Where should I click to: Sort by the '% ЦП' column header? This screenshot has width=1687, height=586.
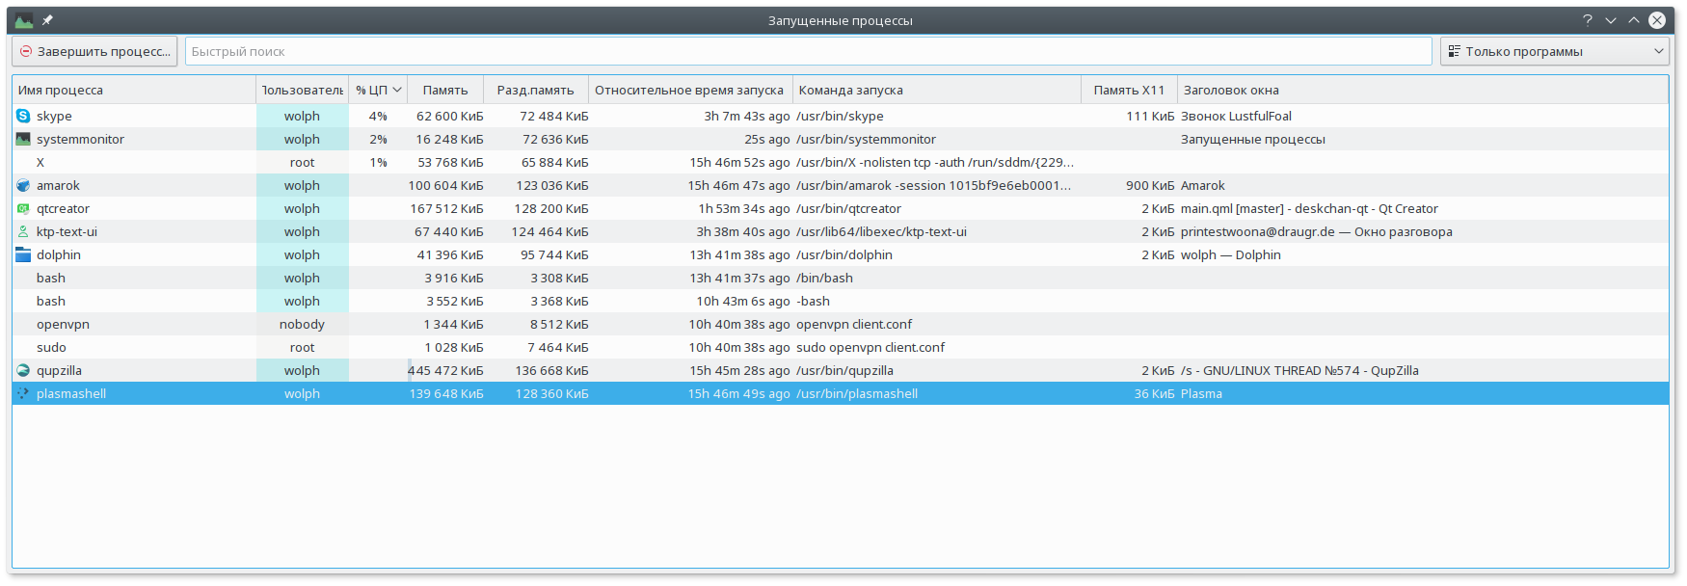click(378, 90)
